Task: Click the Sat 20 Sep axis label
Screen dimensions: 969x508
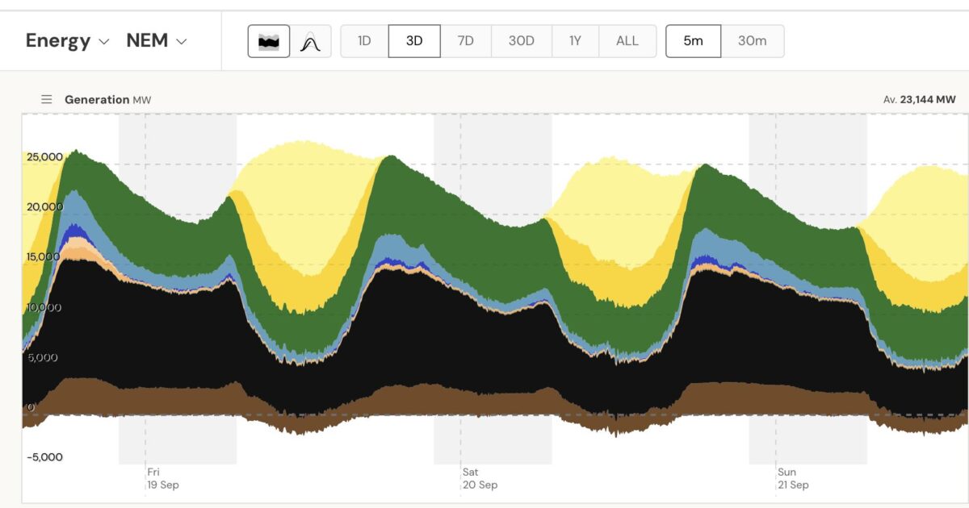Action: coord(480,478)
